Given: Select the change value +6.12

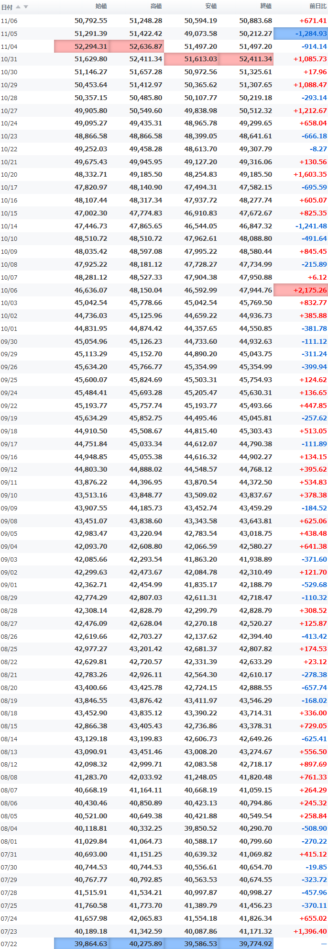Looking at the screenshot, I should [317, 277].
